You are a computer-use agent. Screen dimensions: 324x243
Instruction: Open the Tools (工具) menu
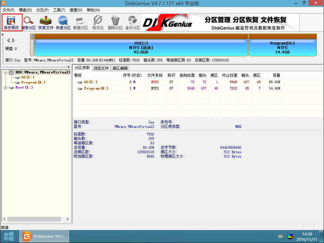59,10
